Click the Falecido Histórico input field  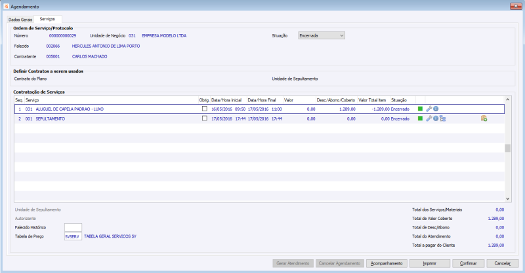pyautogui.click(x=73, y=228)
